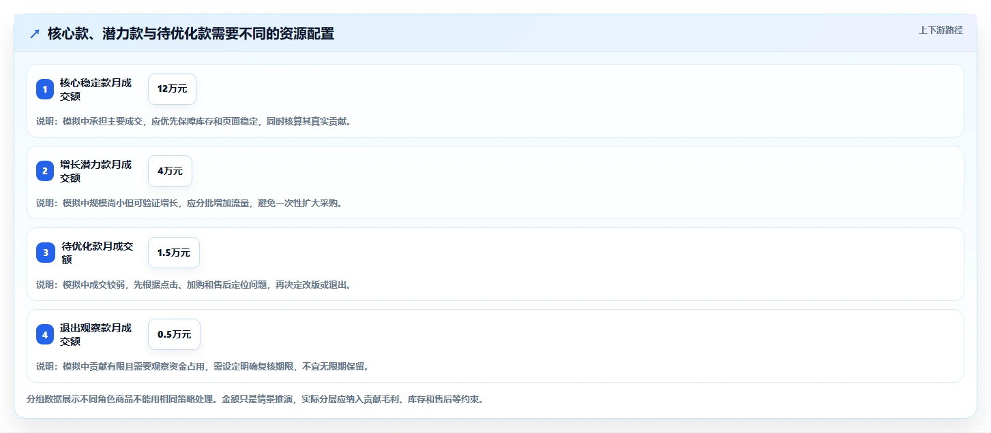Viewport: 991px width, 433px height.
Task: Click the 12万元 value chip
Action: 172,89
